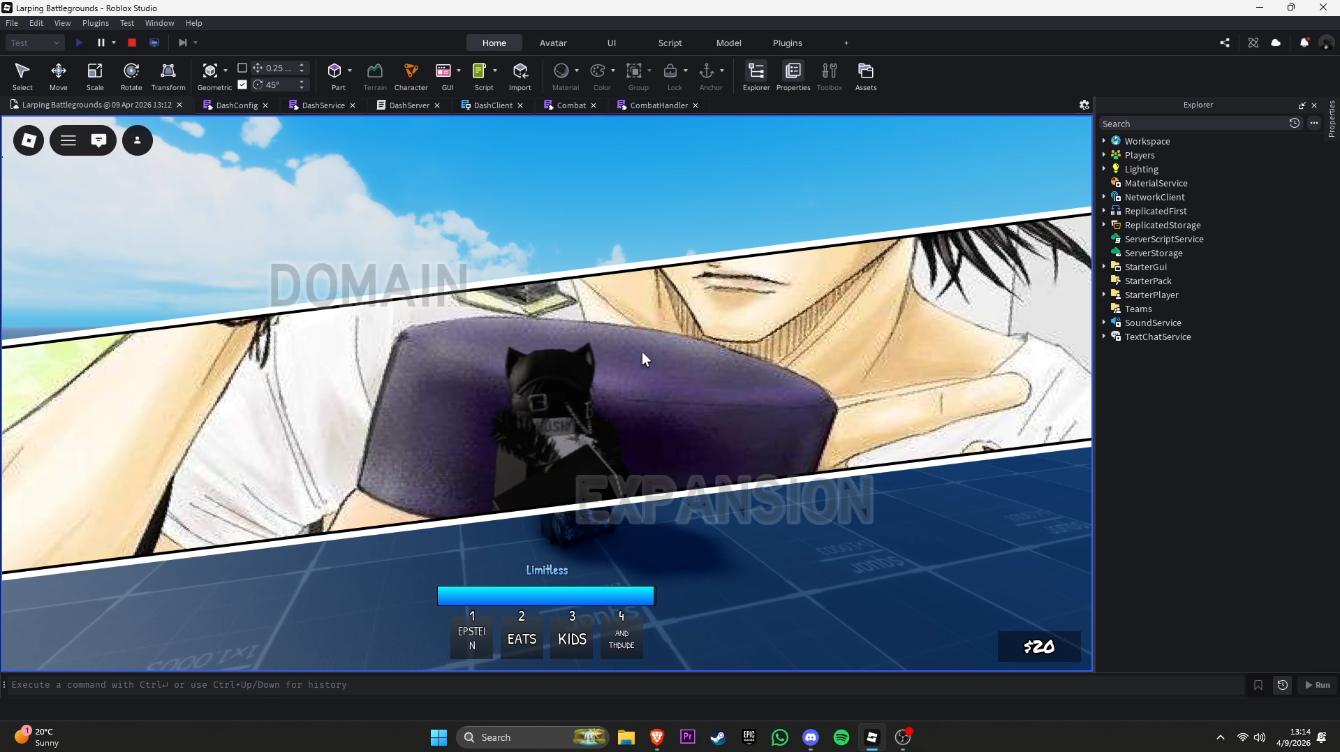Click the cloud status icon

point(1276,43)
